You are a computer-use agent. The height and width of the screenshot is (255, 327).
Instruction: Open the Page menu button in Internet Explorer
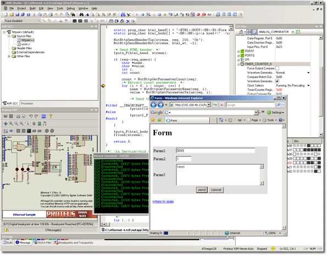pos(254,120)
